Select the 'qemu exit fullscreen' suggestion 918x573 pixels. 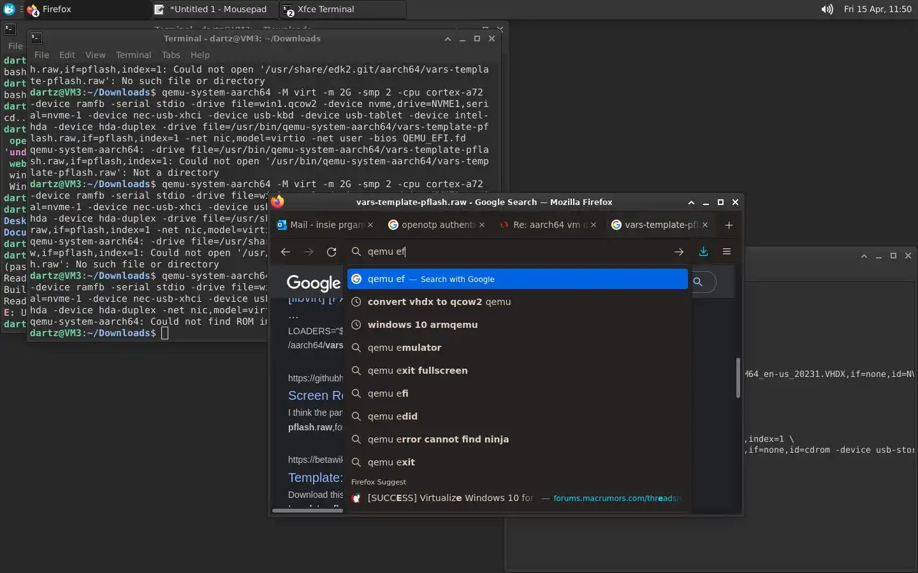coord(518,371)
